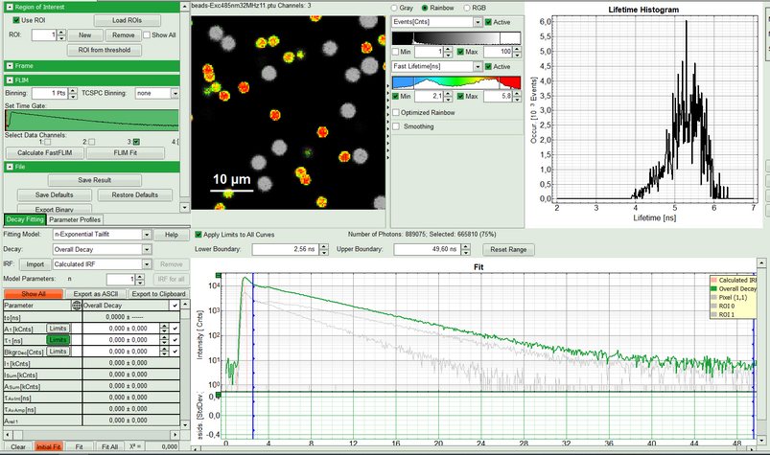The height and width of the screenshot is (455, 770).
Task: Click the globe icon in Parameter header
Action: (x=77, y=306)
